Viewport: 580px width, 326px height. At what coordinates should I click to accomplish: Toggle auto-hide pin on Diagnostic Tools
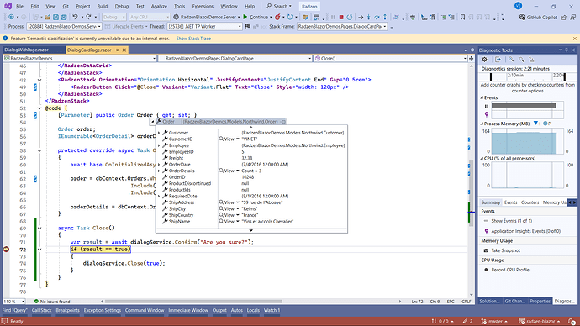click(567, 50)
